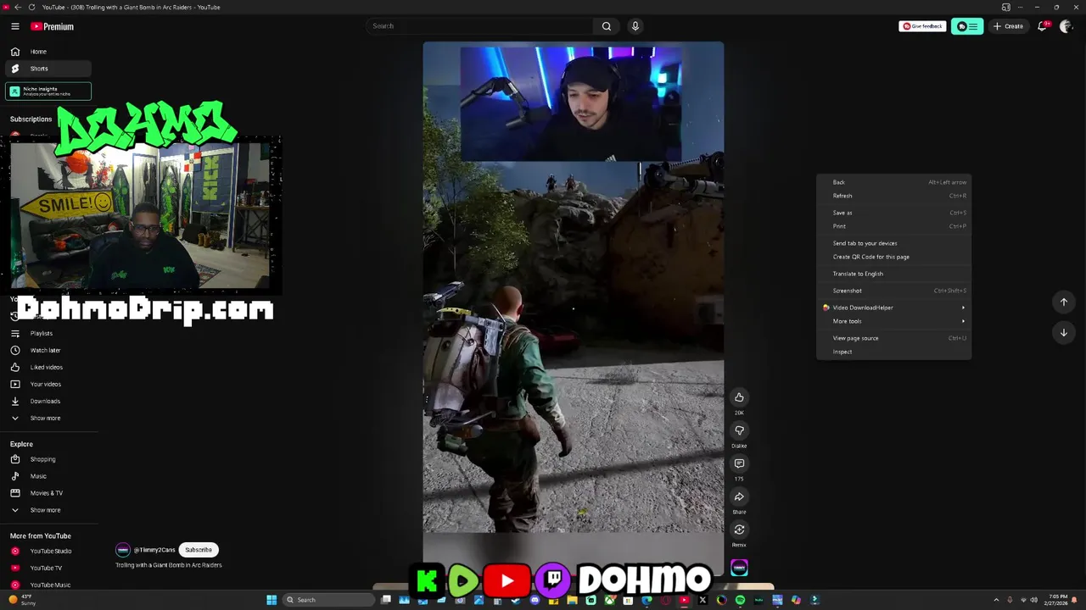The width and height of the screenshot is (1086, 610).
Task: Select Create QR Code for this page
Action: click(x=893, y=257)
